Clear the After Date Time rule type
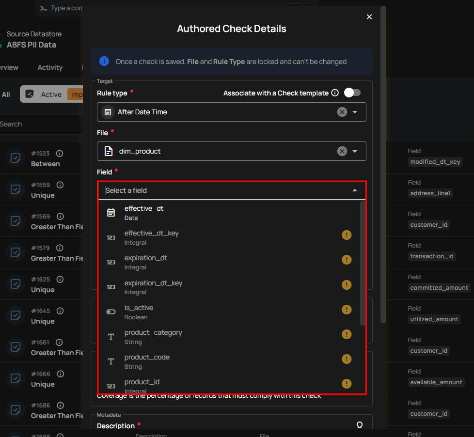Viewport: 474px width, 437px height. (342, 112)
